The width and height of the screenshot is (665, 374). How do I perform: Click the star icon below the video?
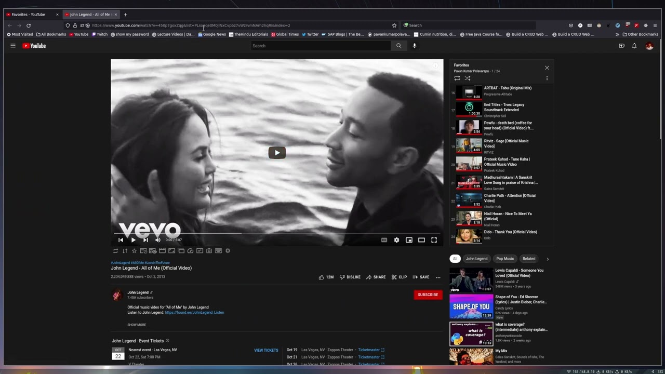coord(134,251)
